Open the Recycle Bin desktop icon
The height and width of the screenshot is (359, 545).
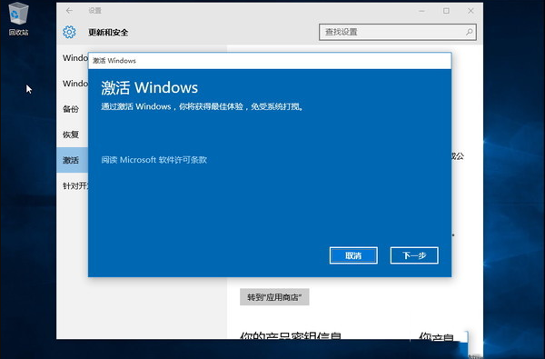pos(18,19)
